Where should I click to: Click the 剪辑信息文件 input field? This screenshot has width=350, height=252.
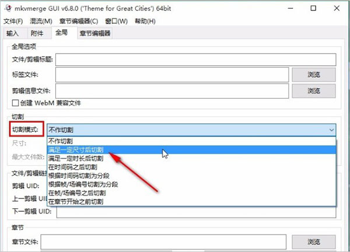(172, 91)
